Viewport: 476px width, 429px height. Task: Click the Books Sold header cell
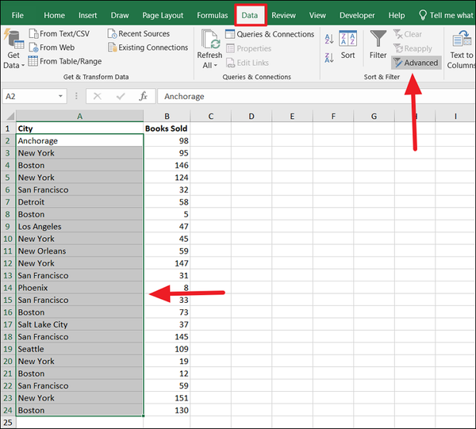167,128
